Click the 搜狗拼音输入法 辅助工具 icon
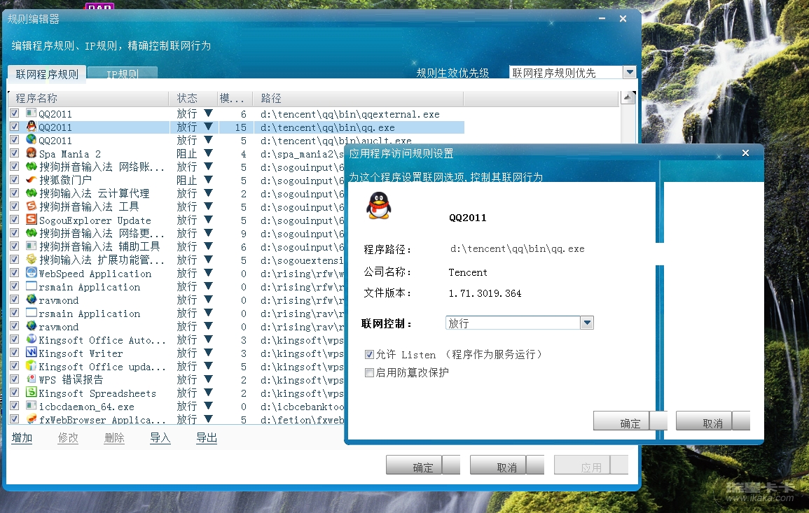809x513 pixels. 31,246
